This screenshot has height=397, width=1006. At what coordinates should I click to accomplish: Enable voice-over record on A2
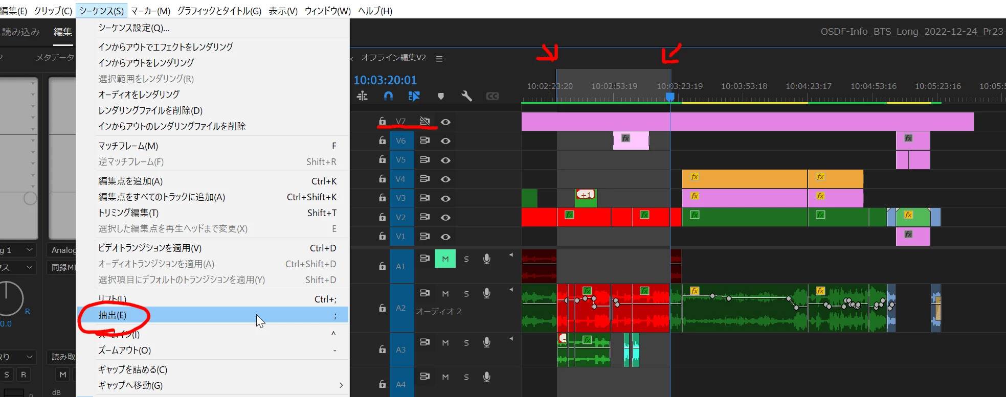tap(487, 293)
